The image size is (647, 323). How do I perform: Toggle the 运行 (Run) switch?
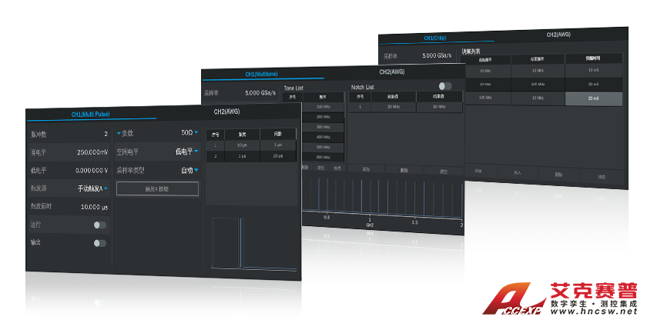click(x=99, y=225)
